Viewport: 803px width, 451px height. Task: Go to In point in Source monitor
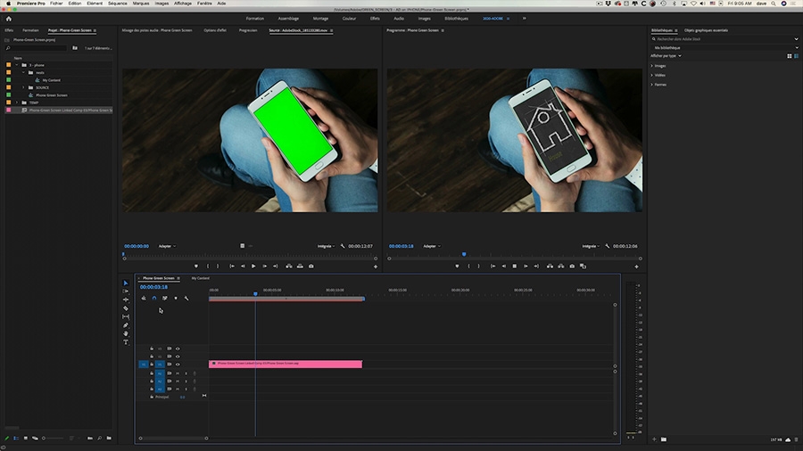coord(232,266)
